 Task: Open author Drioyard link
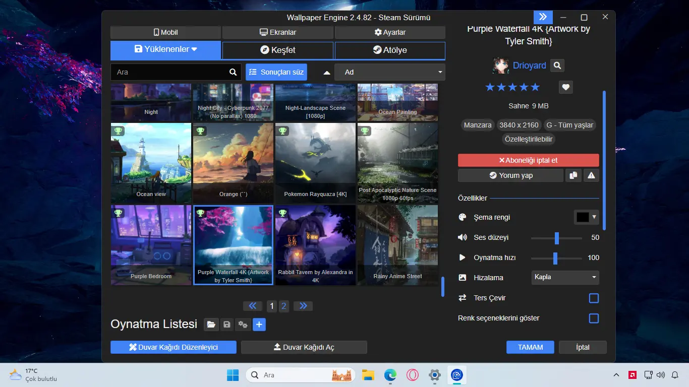click(530, 66)
